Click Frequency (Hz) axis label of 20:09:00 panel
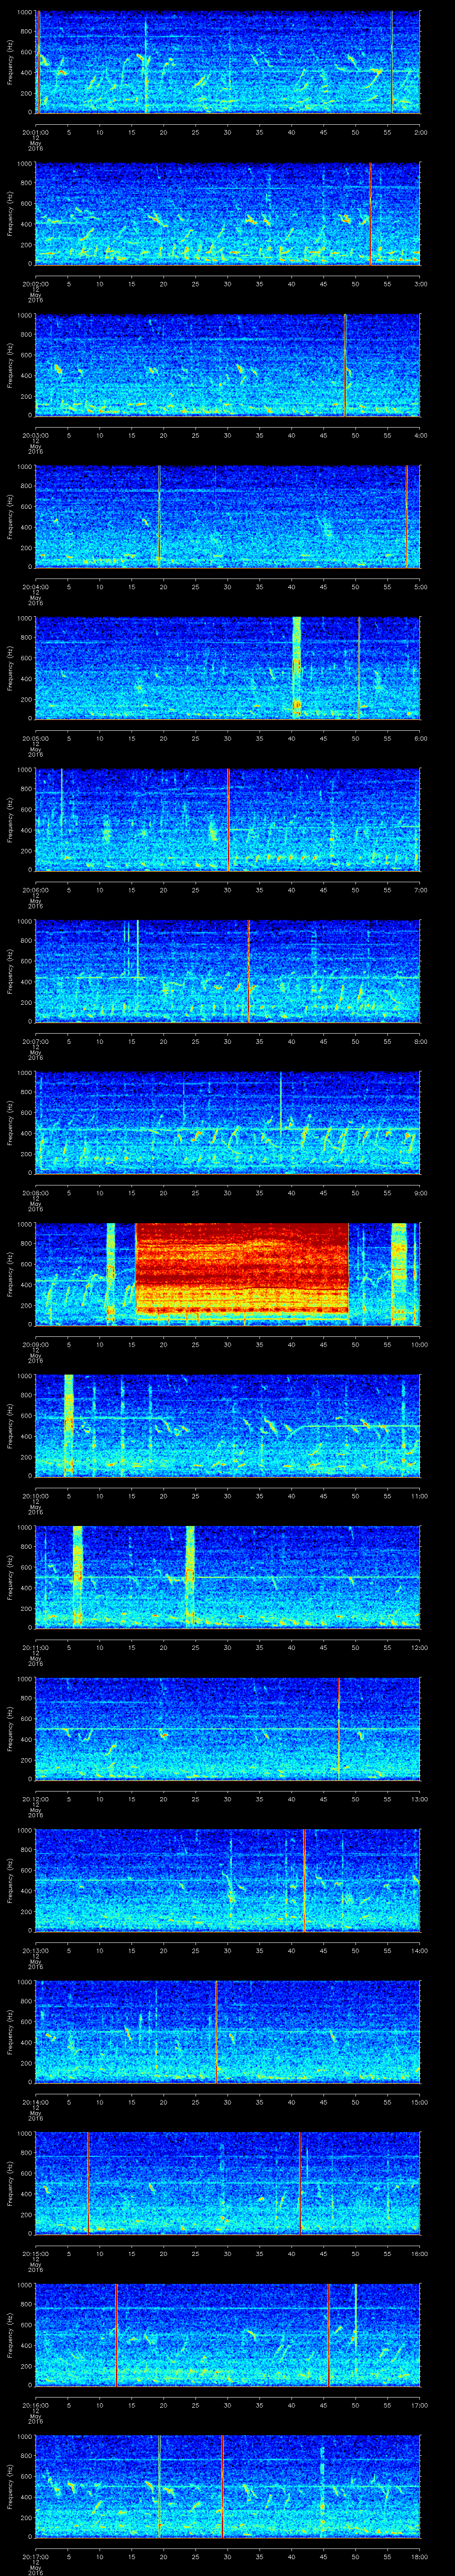The image size is (455, 2576). coord(10,1274)
